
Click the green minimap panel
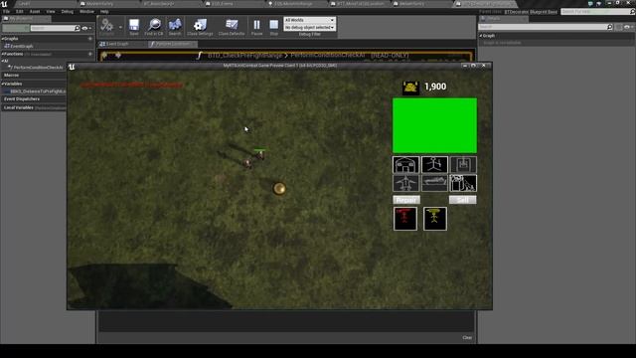click(x=434, y=125)
